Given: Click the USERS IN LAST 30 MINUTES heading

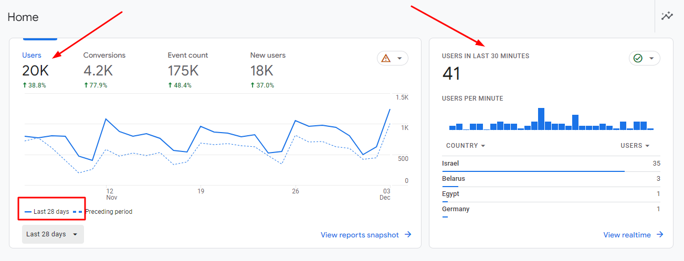Looking at the screenshot, I should click(486, 56).
